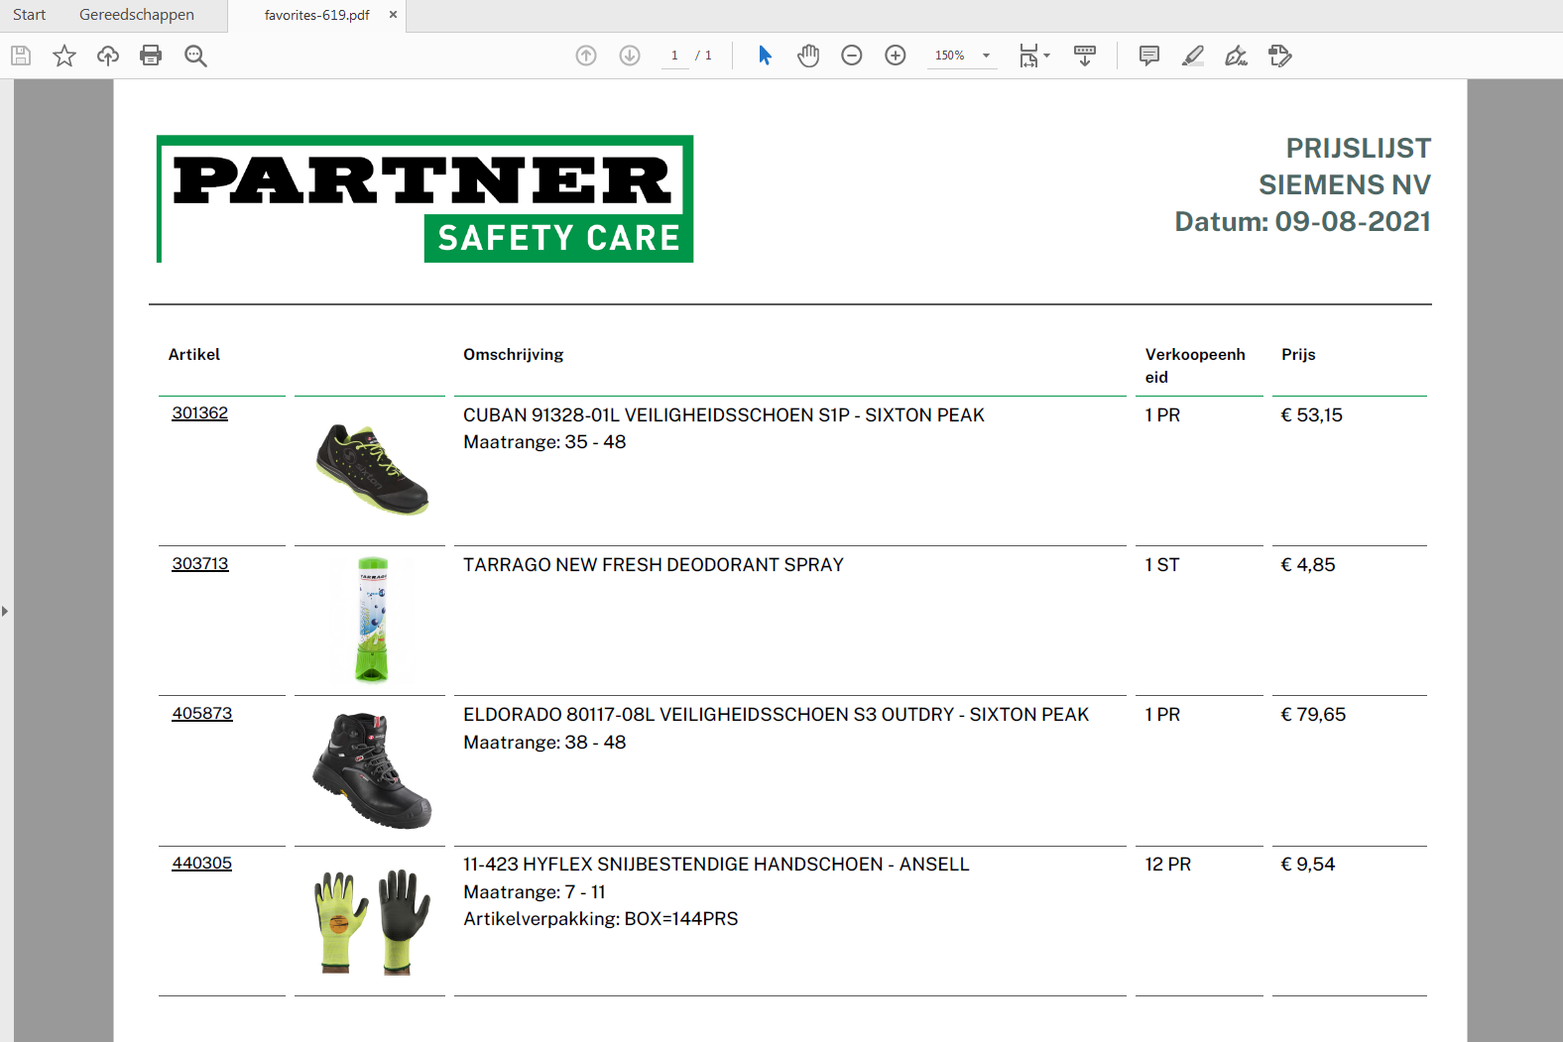The height and width of the screenshot is (1042, 1563).
Task: Select the highlight text tool
Action: coord(1193,56)
